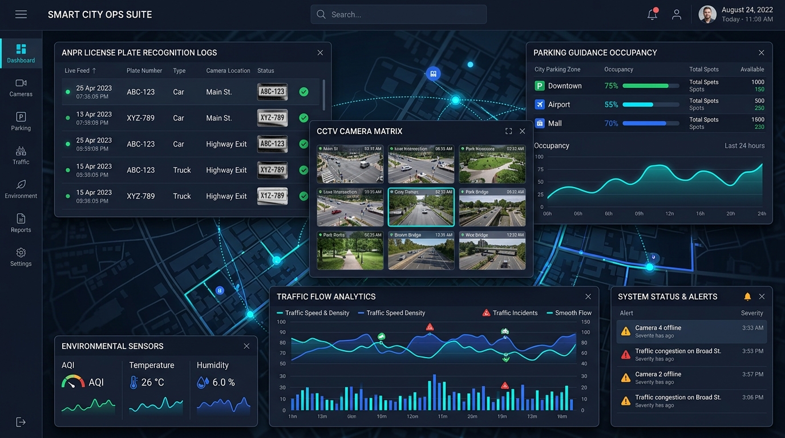Screen dimensions: 785x438
Task: Click the warning icon beside Camera 4 offline
Action: coord(626,331)
